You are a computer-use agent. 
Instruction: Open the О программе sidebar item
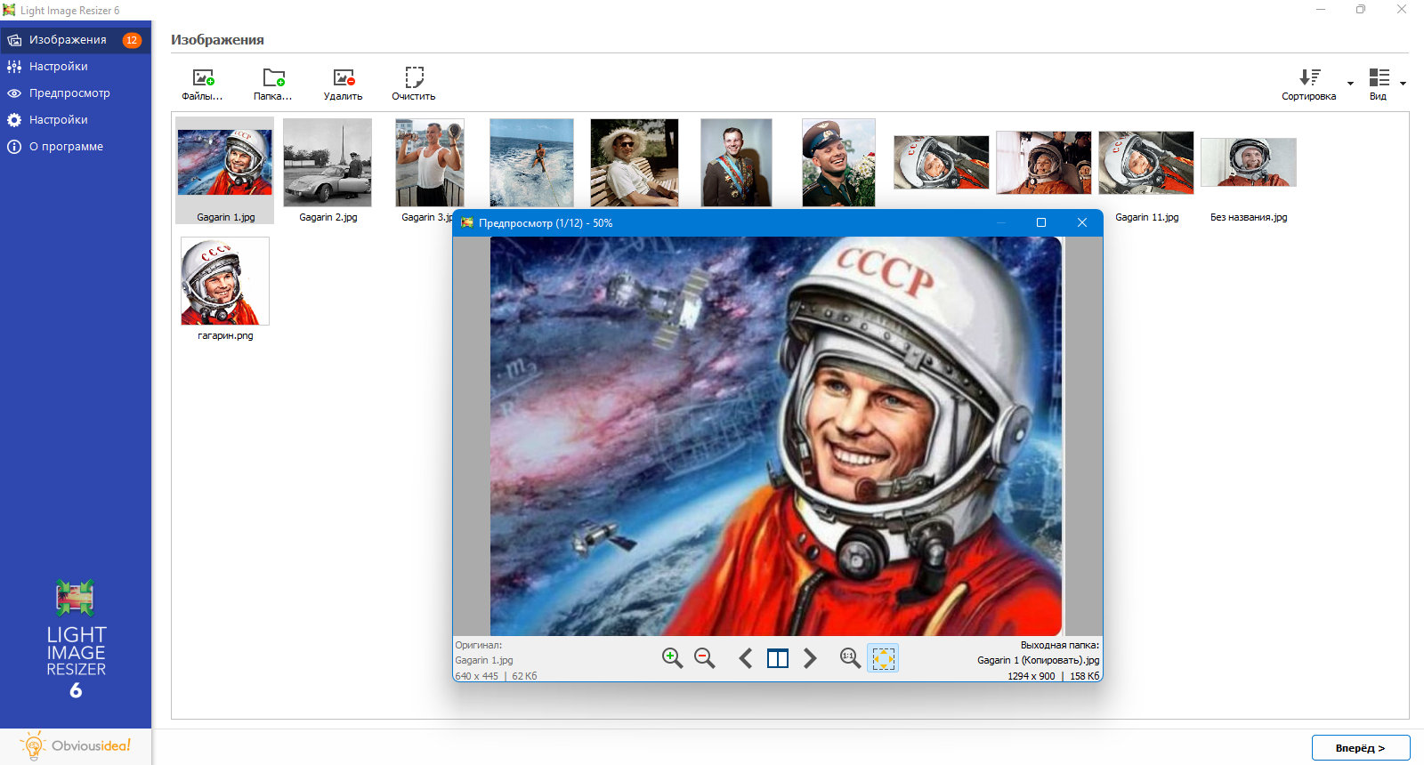tap(76, 147)
